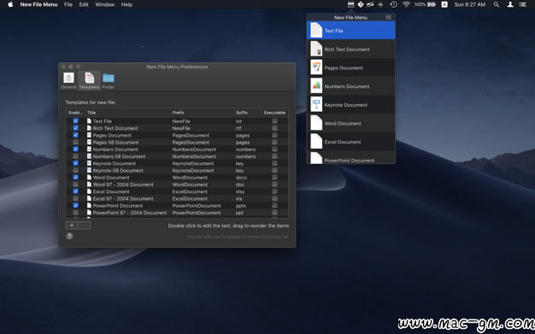This screenshot has width=535, height=334.
Task: Open the Time Machine menu bar icon
Action: pyautogui.click(x=393, y=4)
